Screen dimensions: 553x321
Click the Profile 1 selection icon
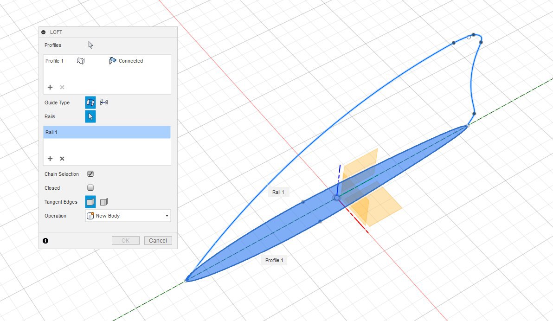click(81, 61)
